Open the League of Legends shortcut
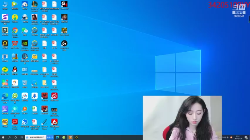This screenshot has width=250, height=140. (35, 6)
